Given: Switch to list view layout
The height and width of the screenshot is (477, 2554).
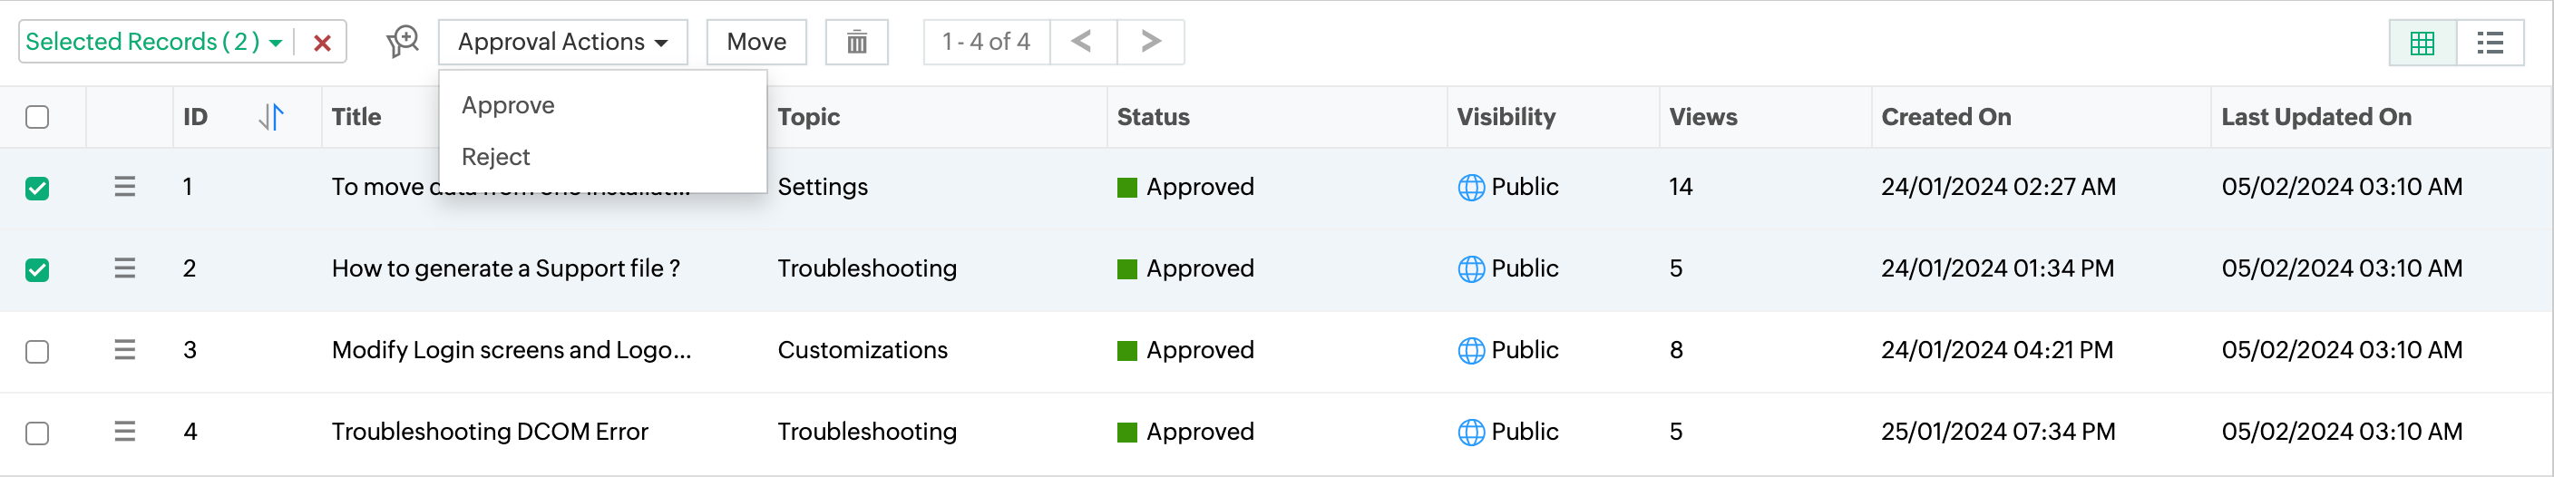Looking at the screenshot, I should click(2490, 43).
